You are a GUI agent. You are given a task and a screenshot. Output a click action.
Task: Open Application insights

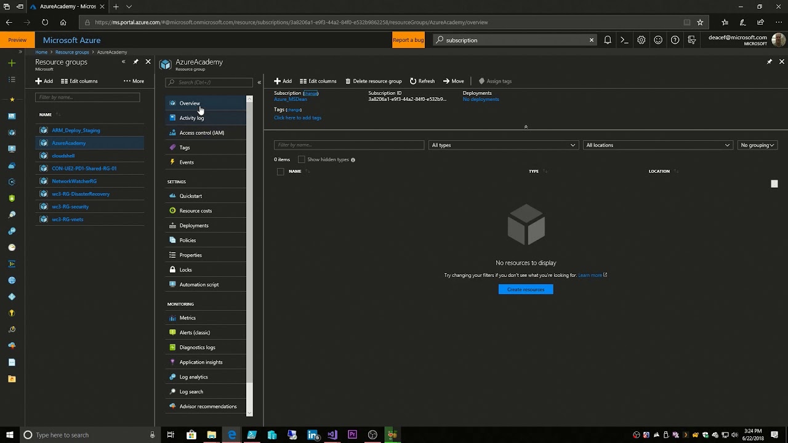206,362
